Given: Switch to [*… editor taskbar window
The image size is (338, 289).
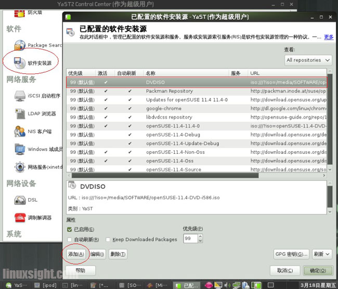Looking at the screenshot, I should pos(99,285).
